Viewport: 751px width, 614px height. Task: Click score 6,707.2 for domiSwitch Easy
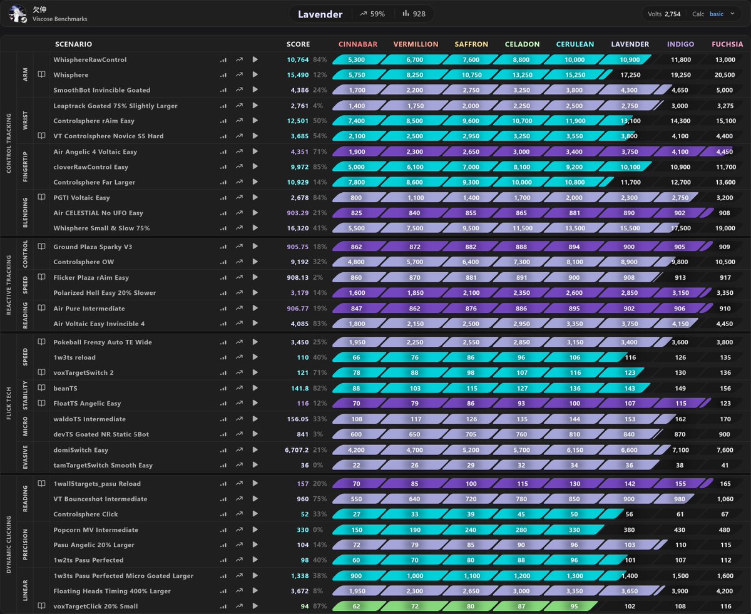click(x=297, y=450)
